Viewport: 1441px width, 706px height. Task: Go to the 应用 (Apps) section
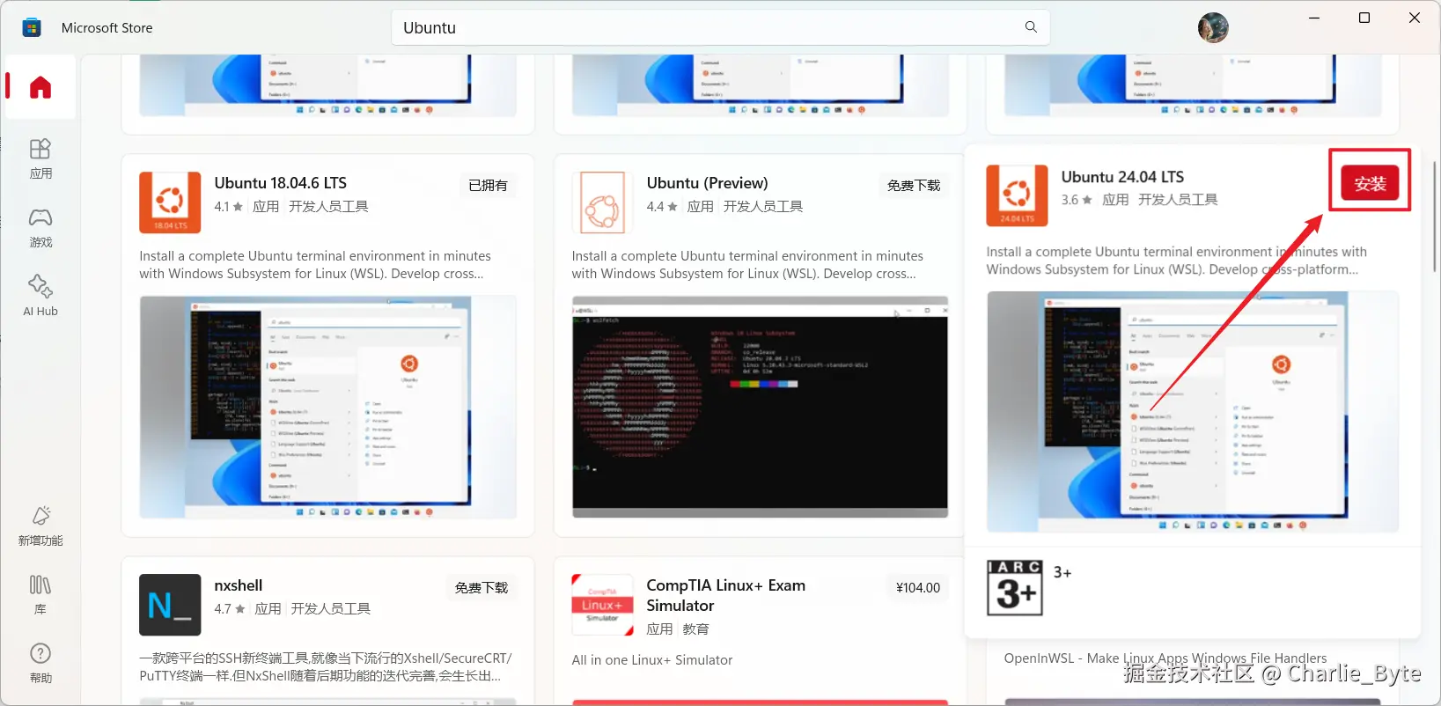point(40,159)
